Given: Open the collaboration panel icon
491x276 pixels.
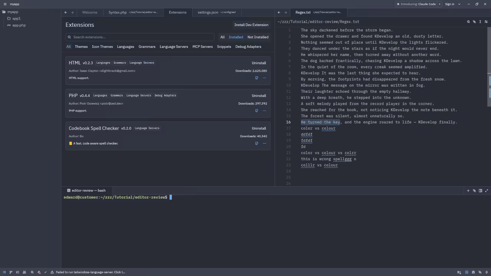Looking at the screenshot, I should (x=24, y=272).
